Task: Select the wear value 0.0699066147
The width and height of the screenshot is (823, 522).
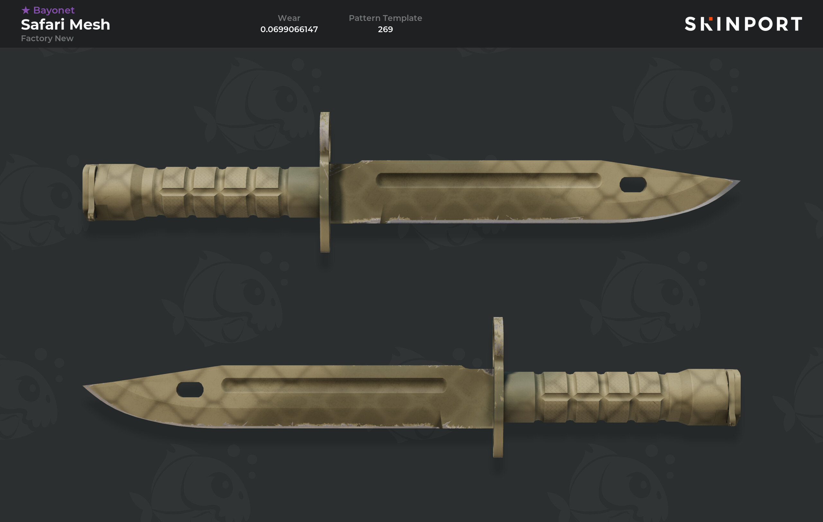Action: point(289,29)
